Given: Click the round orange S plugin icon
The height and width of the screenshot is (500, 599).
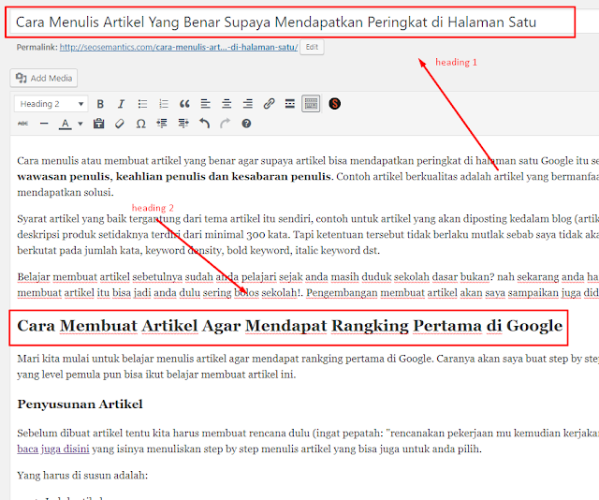Looking at the screenshot, I should click(x=335, y=104).
